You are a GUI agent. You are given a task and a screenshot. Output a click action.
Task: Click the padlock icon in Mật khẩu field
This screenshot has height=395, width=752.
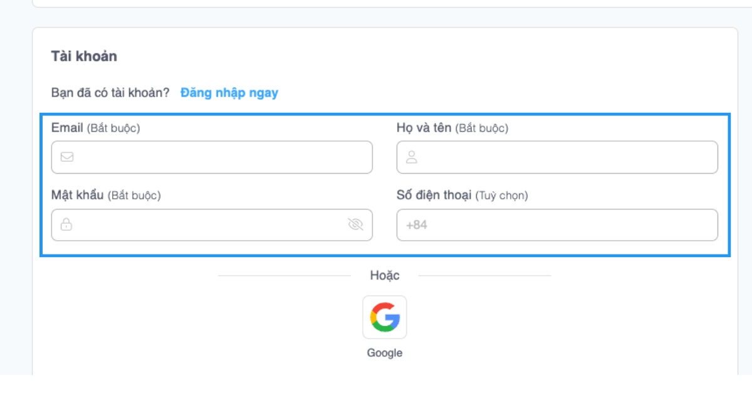tap(65, 224)
